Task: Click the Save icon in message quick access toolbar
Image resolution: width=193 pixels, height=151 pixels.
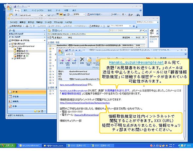Action: (x=66, y=50)
